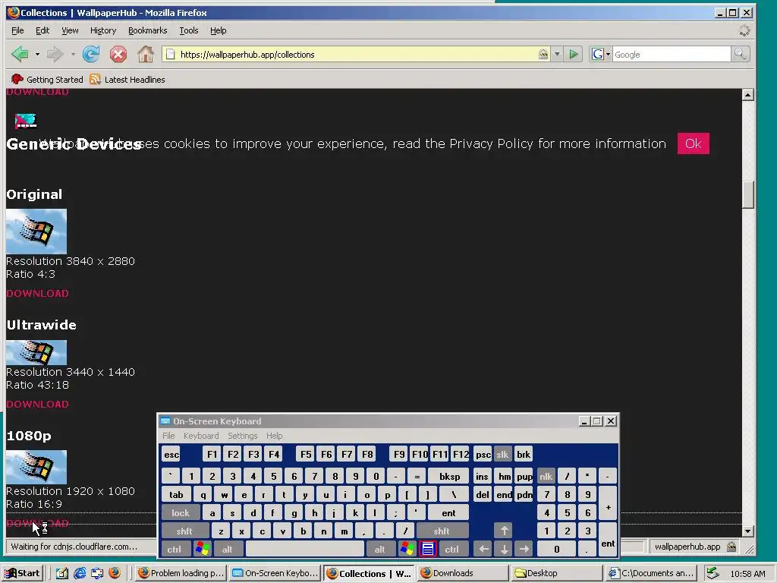Click the search magnifier icon

(740, 54)
